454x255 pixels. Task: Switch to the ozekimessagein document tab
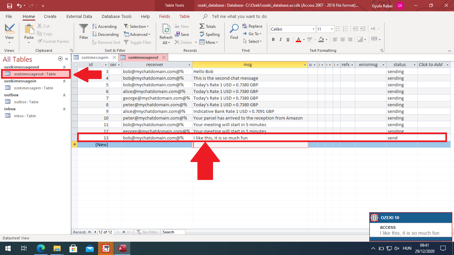click(95, 57)
